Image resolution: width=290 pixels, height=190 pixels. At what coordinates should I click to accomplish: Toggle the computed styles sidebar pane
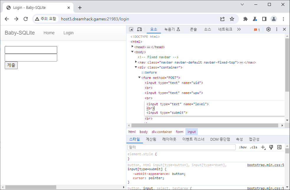click(x=279, y=147)
